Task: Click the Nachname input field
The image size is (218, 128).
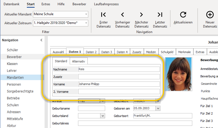Action: click(119, 69)
